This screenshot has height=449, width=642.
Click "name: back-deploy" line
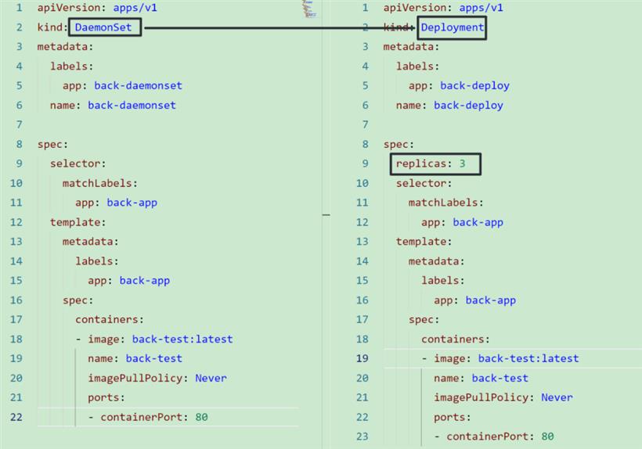[449, 106]
